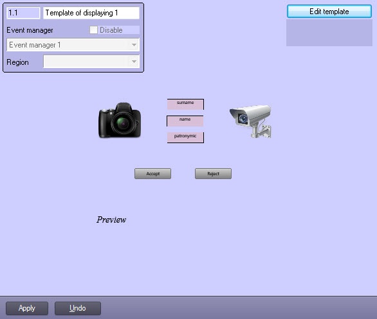Click the black DSLR camera icon
The width and height of the screenshot is (377, 319).
pyautogui.click(x=120, y=121)
